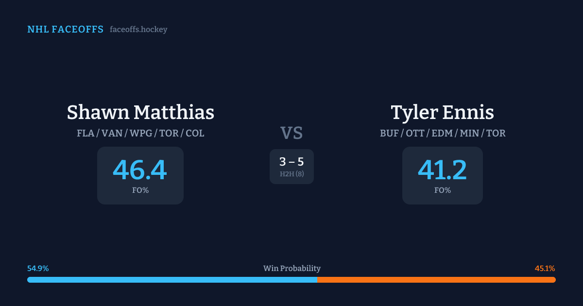This screenshot has width=583, height=306.
Task: Click the orange win probability bar segment
Action: coord(436,280)
